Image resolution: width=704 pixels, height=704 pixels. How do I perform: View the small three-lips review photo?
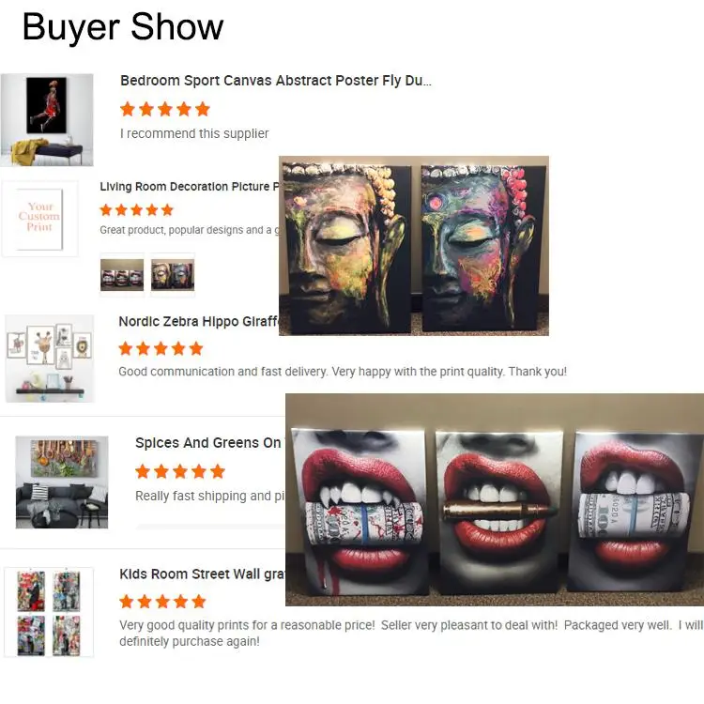pos(122,275)
